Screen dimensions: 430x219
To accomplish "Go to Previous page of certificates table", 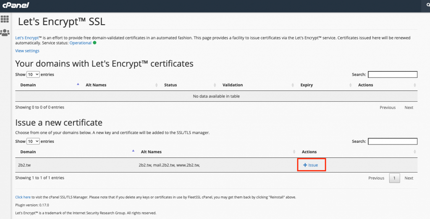I will tap(388, 108).
